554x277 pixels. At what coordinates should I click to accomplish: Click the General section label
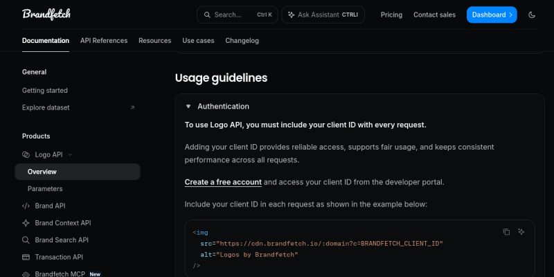pyautogui.click(x=34, y=72)
